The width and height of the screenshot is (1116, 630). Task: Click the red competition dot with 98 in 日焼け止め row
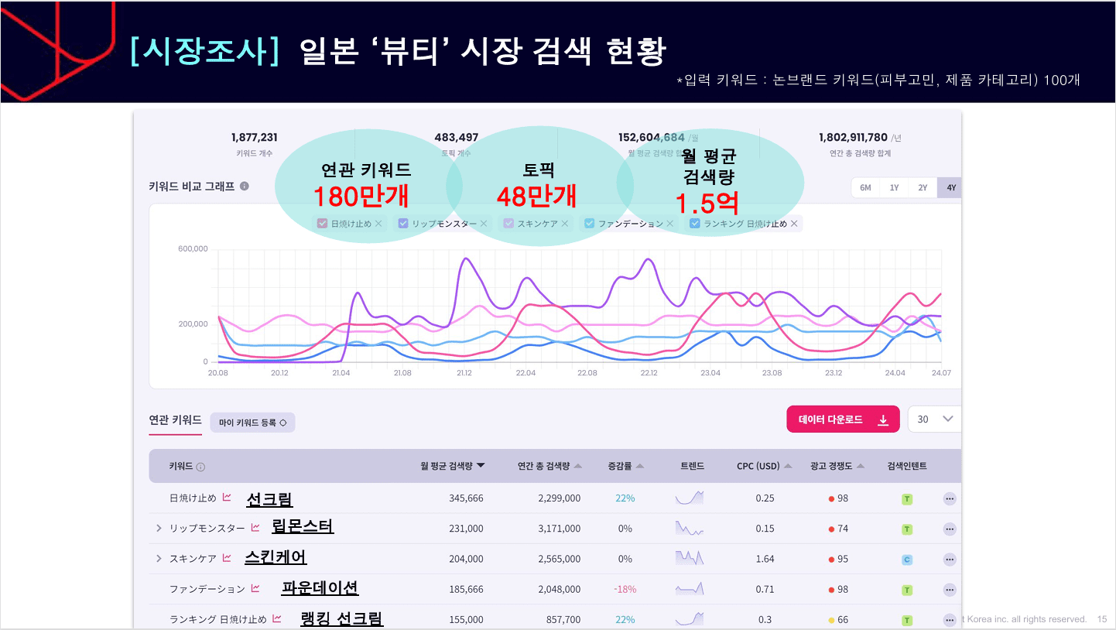click(x=831, y=499)
